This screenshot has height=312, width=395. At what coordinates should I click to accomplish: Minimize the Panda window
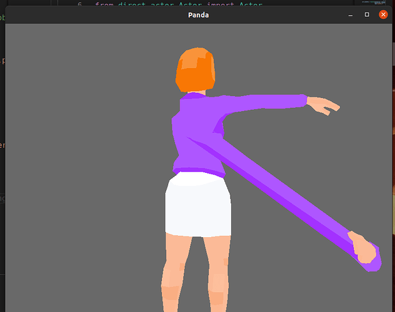point(351,15)
